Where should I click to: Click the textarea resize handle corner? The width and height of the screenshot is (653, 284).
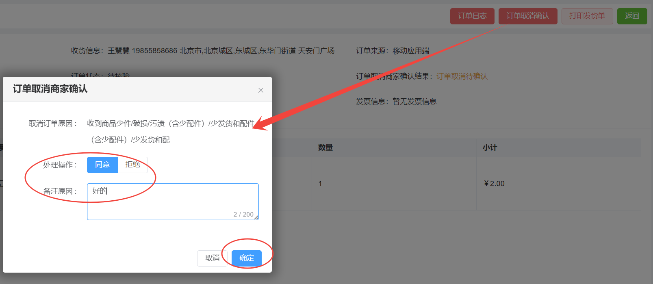tap(256, 218)
